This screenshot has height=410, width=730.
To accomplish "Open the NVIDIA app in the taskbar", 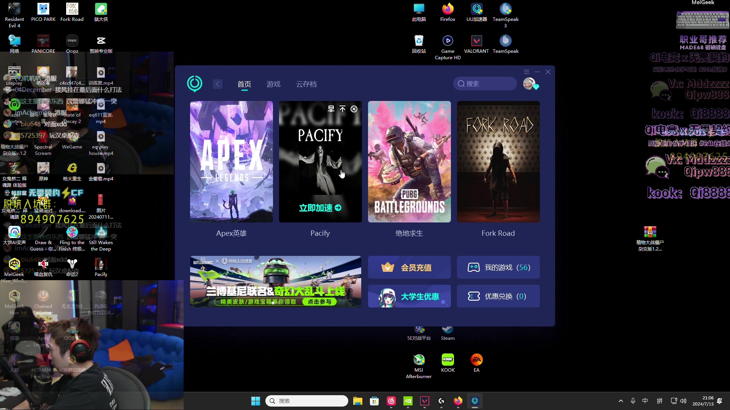I will (x=408, y=401).
